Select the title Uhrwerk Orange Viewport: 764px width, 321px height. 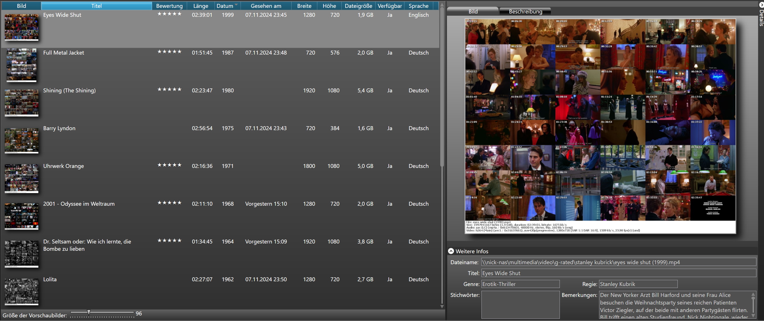(64, 166)
